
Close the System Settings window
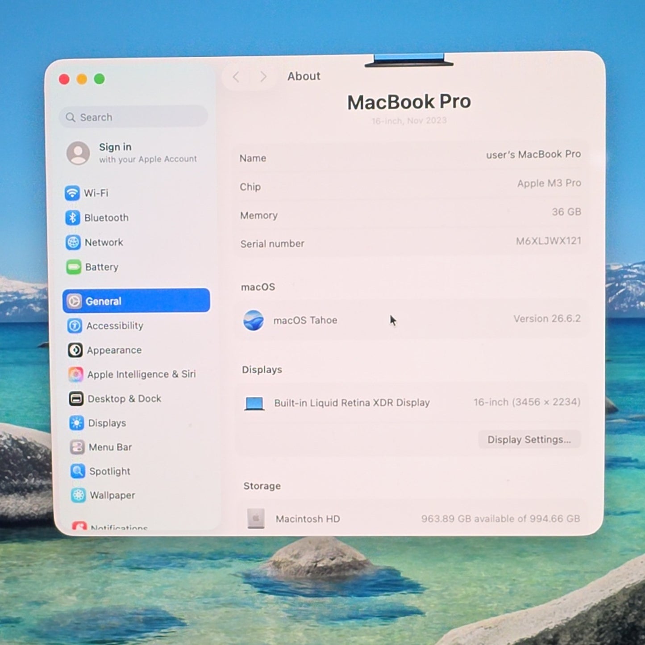64,79
